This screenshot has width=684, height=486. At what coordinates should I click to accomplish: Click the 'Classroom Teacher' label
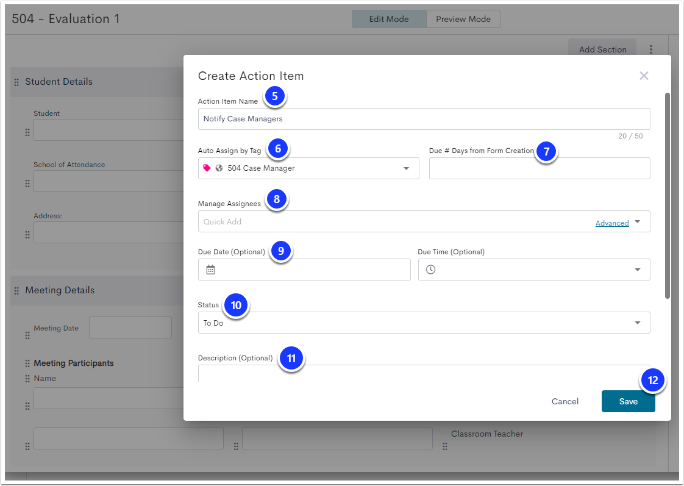[x=487, y=434]
